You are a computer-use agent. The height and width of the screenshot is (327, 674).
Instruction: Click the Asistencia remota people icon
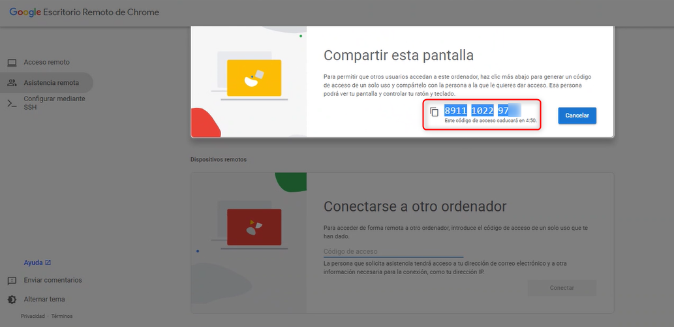[12, 83]
